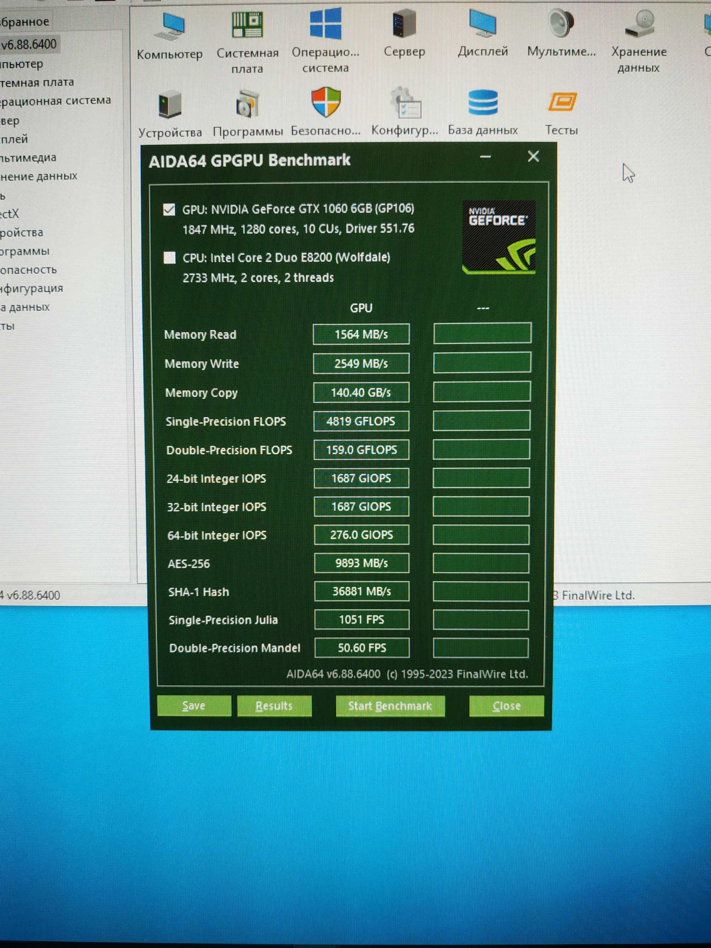Select База данных in the sidebar tree

(25, 307)
